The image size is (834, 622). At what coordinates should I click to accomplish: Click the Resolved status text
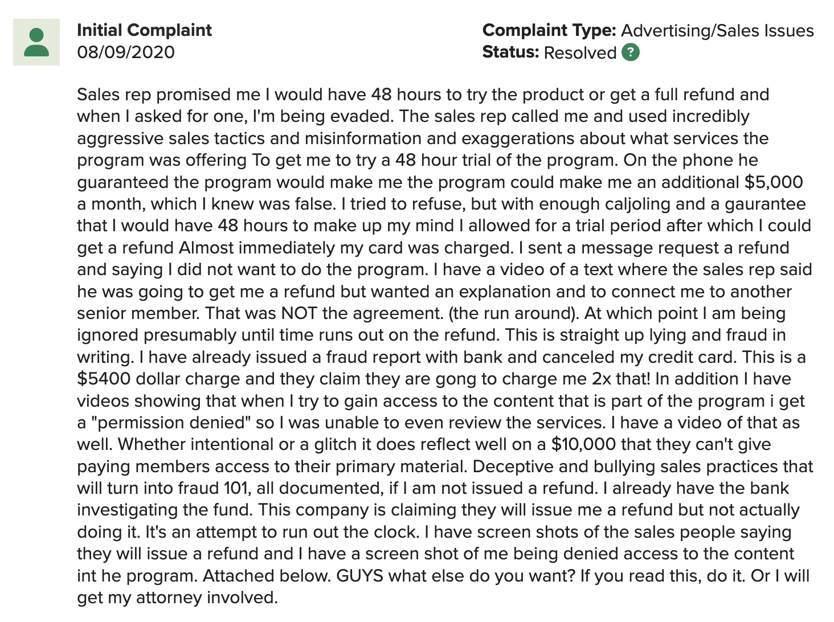580,52
